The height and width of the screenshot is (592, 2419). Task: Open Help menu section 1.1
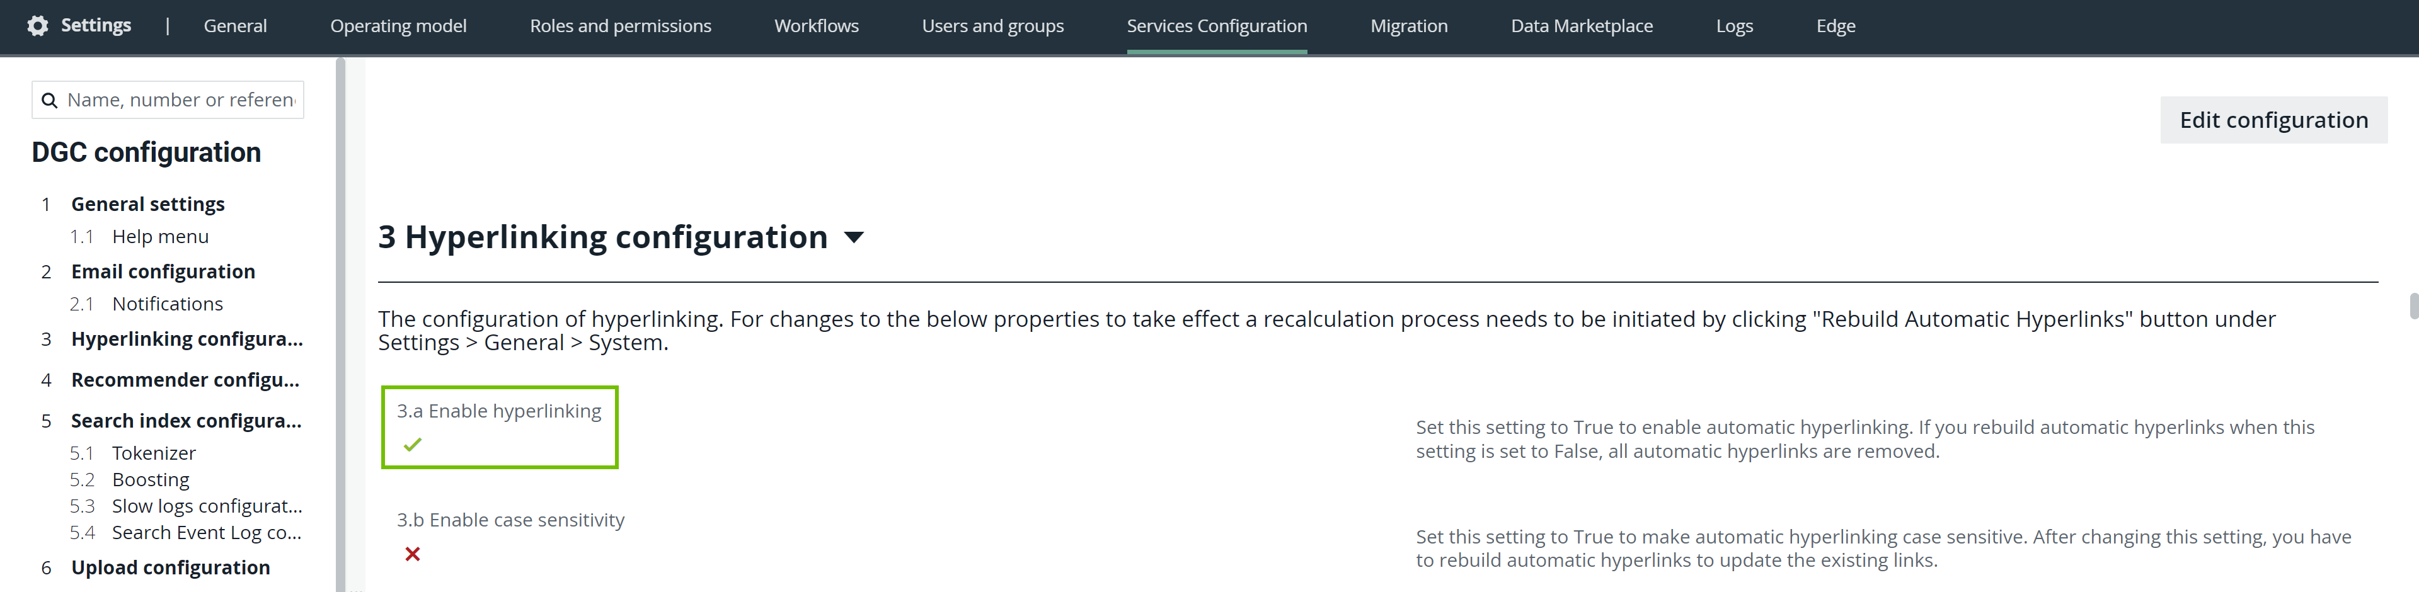[x=161, y=236]
